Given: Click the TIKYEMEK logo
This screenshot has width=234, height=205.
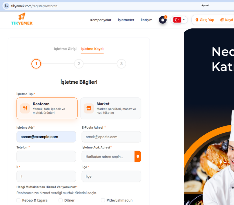Looking at the screenshot, I should (22, 19).
